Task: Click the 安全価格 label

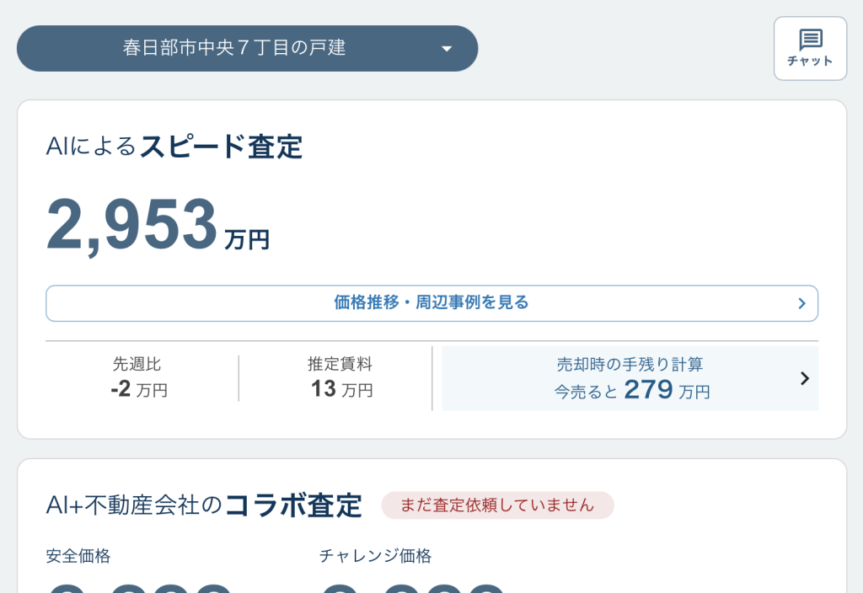Action: coord(78,556)
